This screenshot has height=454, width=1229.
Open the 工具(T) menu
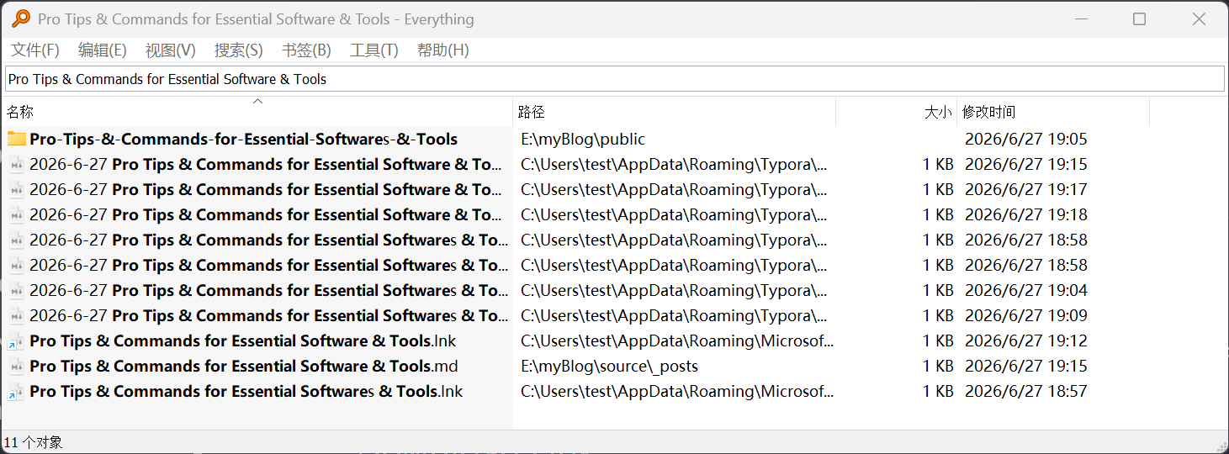click(374, 50)
